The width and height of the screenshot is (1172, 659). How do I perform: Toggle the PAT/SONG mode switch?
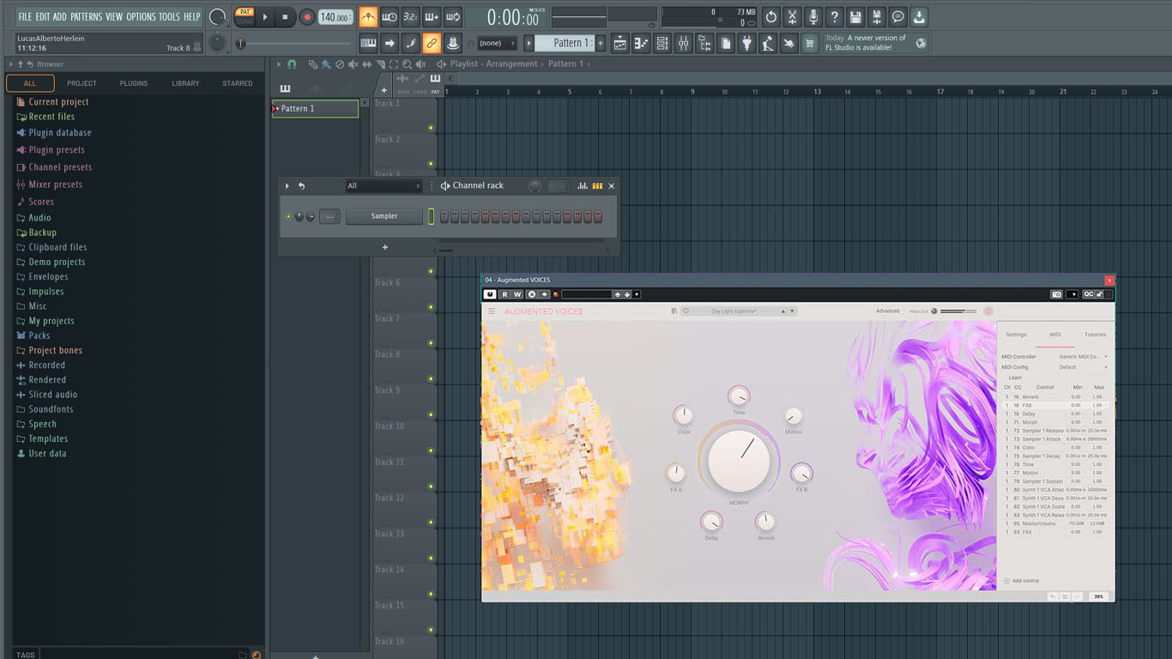click(245, 16)
